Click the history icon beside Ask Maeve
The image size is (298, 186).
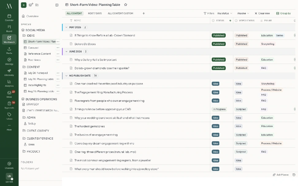(x=294, y=175)
